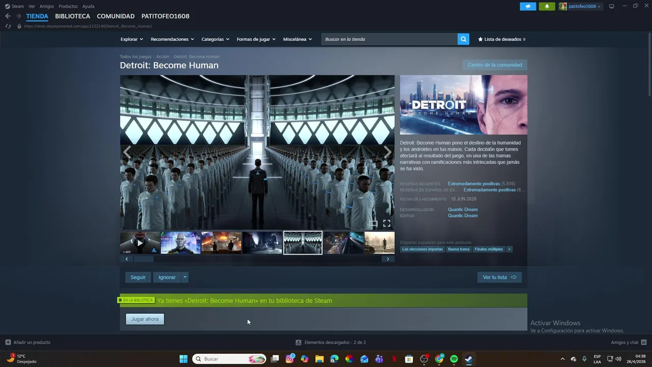Reload the store page with refresh icon
The height and width of the screenshot is (367, 652).
point(8,26)
